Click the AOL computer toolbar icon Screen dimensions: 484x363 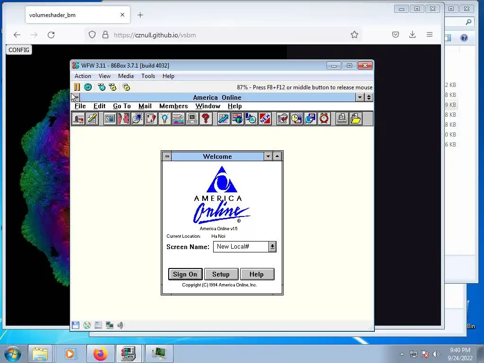[192, 119]
